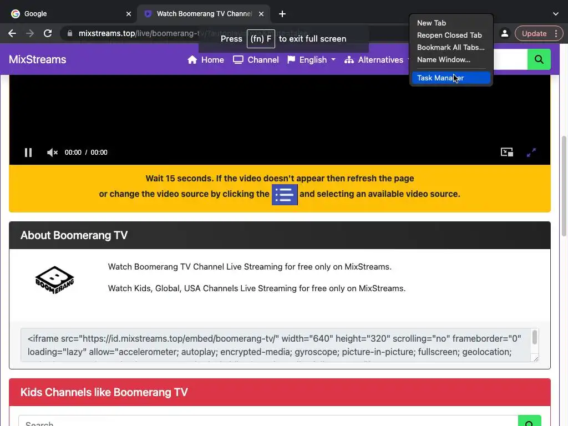
Task: Open the Channel nav link
Action: pos(256,60)
